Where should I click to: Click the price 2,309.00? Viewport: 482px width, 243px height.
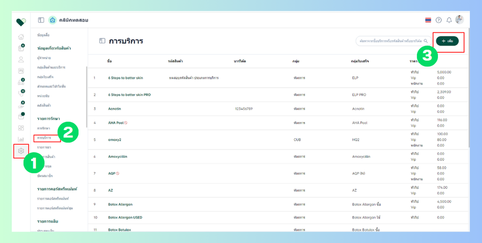point(444,92)
